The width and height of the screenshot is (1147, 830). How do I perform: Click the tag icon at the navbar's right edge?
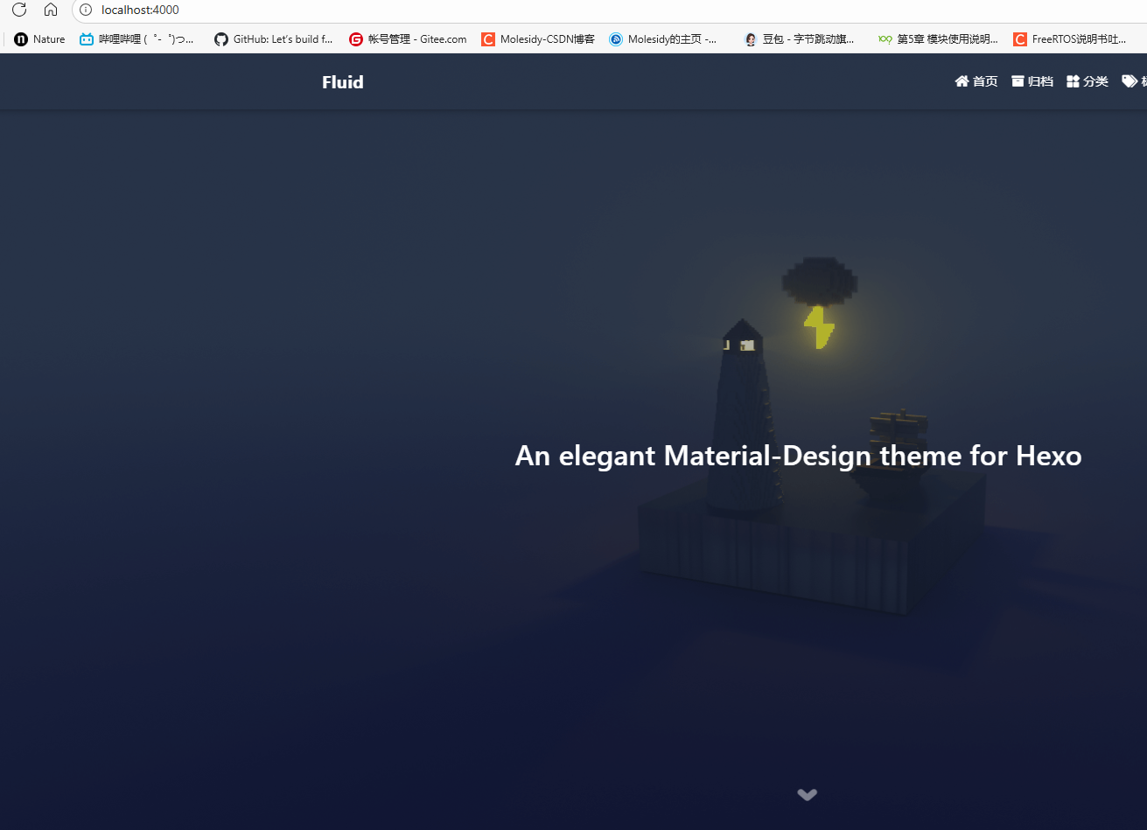tap(1129, 80)
